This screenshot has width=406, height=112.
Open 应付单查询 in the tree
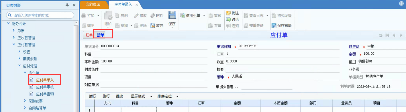coord(45,94)
